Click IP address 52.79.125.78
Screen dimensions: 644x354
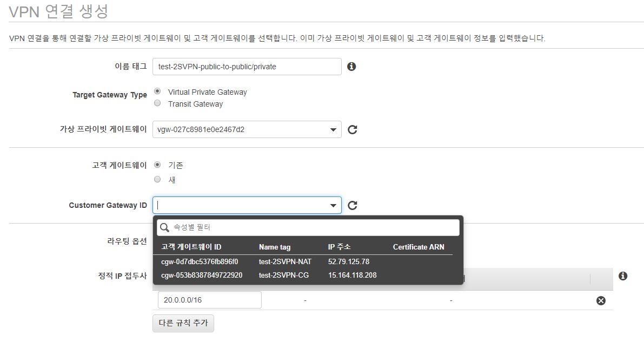pyautogui.click(x=349, y=261)
